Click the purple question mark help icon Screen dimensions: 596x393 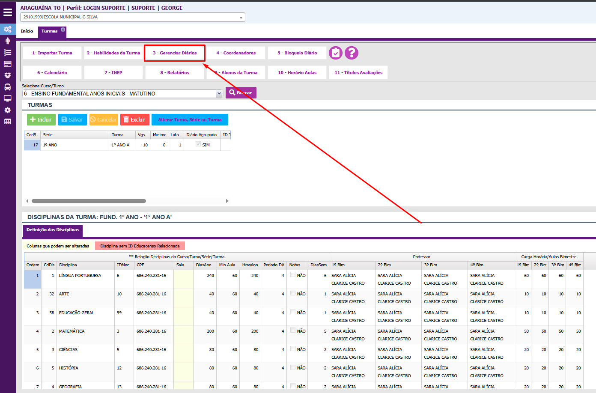[x=352, y=53]
